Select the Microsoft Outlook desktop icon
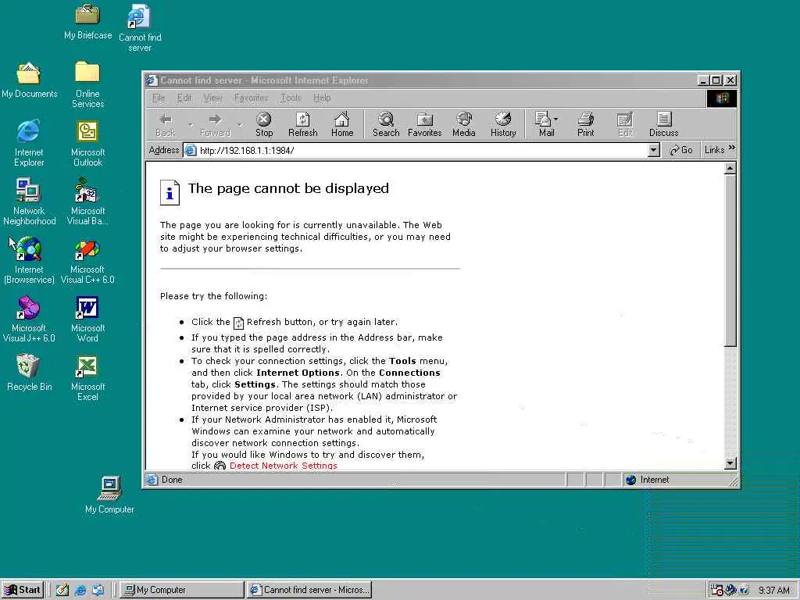This screenshot has height=600, width=800. pyautogui.click(x=87, y=143)
